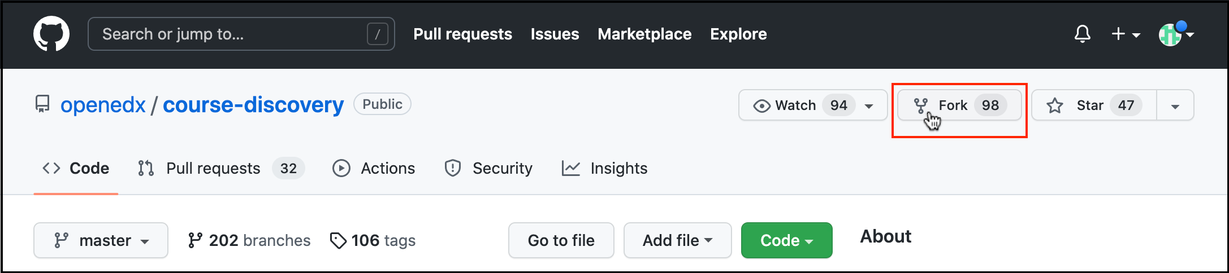Expand the green Code dropdown button

tap(786, 240)
